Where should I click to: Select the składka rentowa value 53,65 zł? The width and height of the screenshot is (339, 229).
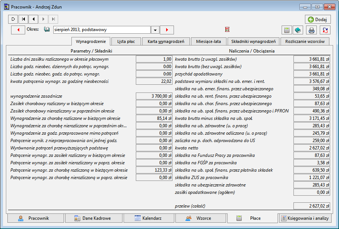tap(312, 96)
